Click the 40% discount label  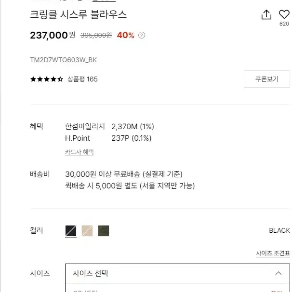point(125,35)
